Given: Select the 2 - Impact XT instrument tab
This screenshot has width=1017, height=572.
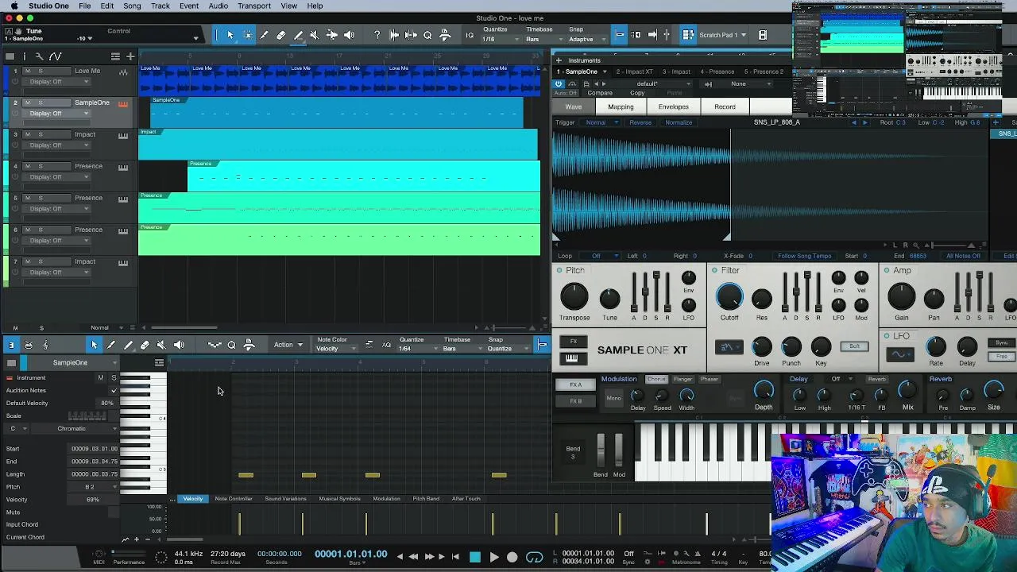Looking at the screenshot, I should click(634, 72).
